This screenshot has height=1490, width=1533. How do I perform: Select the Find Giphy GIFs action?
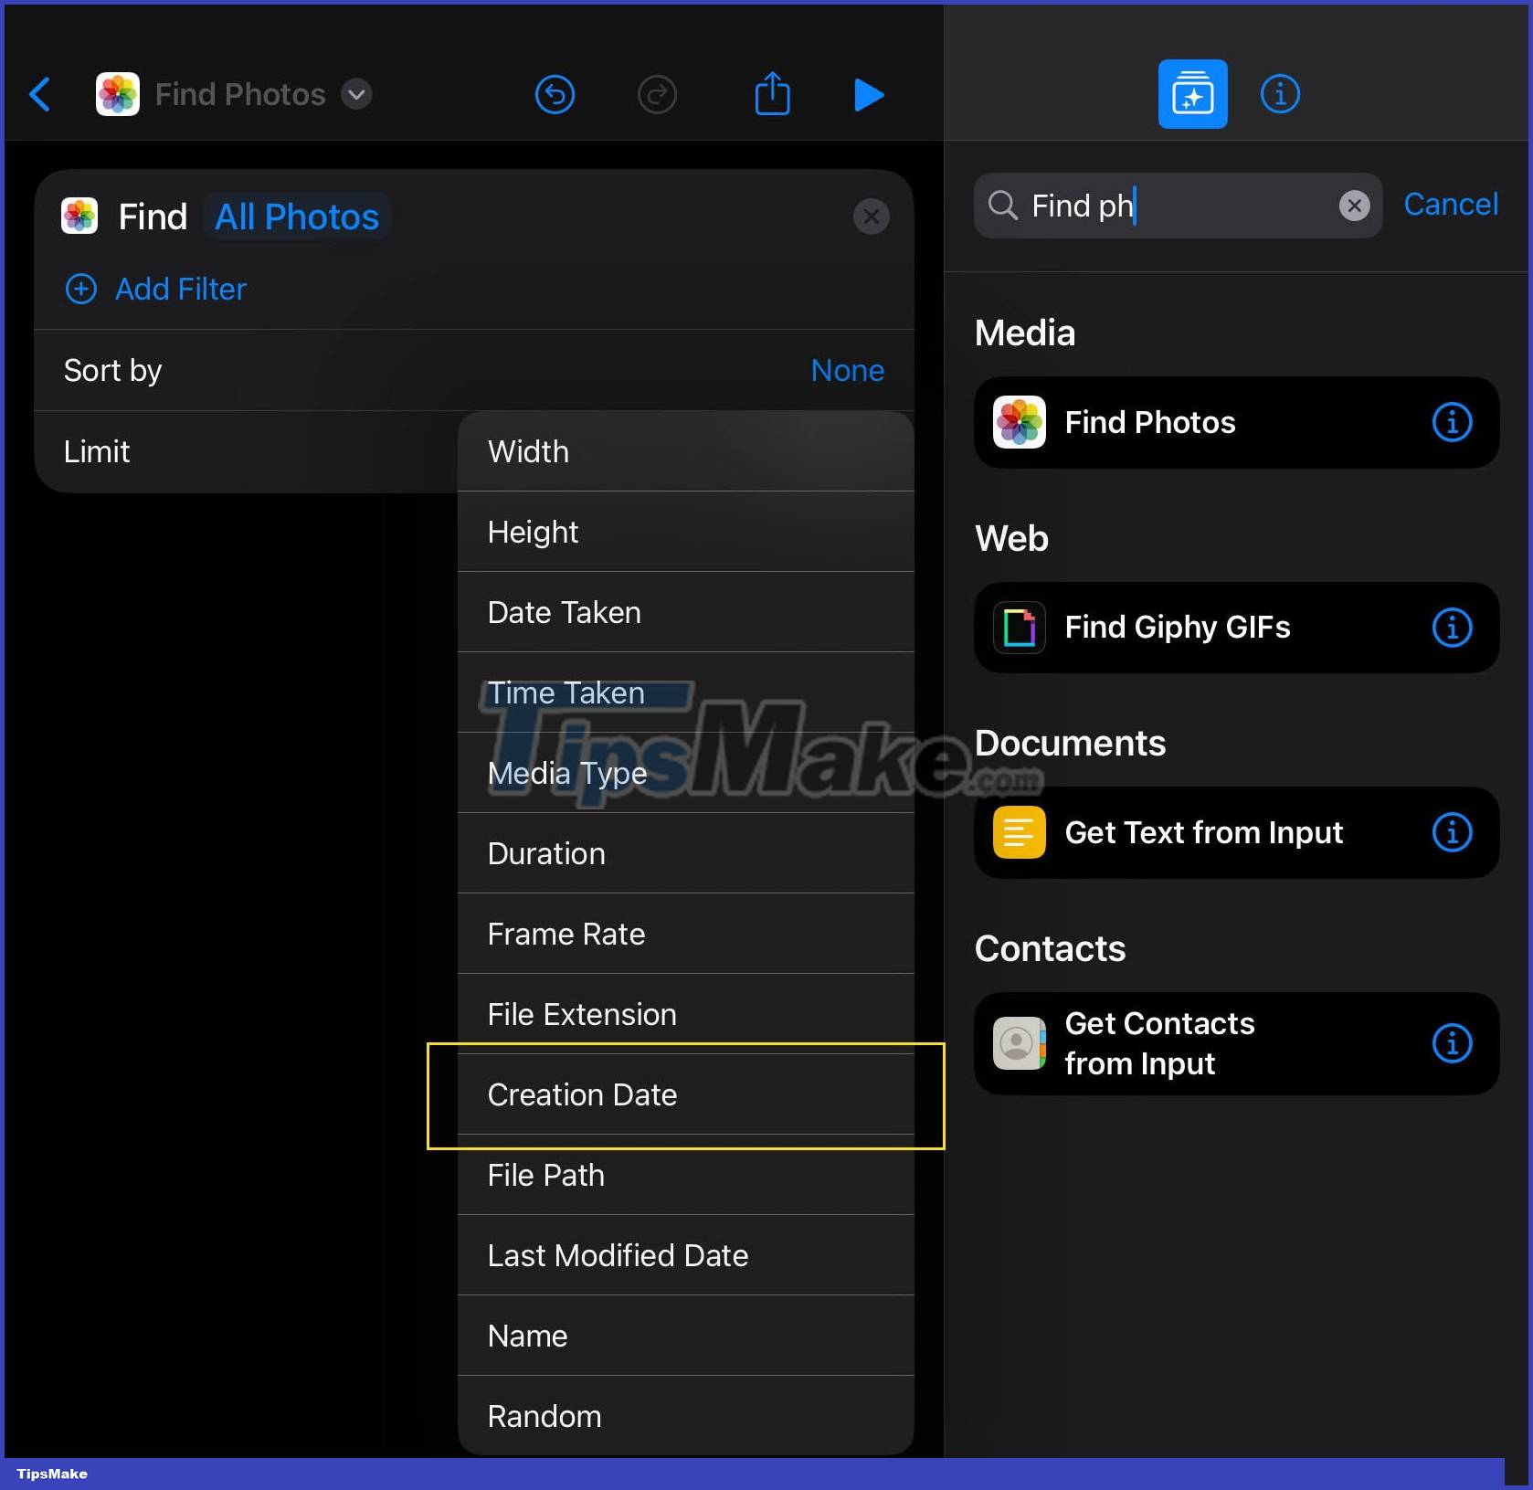point(1188,628)
